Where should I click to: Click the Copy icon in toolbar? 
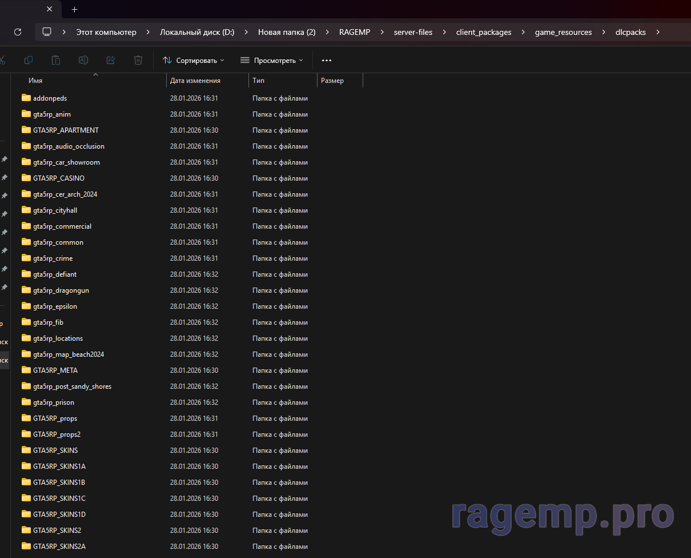pos(28,60)
